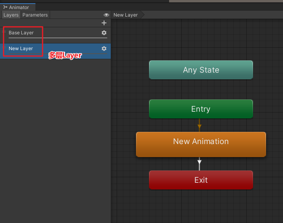This screenshot has height=223, width=283.
Task: Add a new layer with plus icon
Action: pos(104,23)
